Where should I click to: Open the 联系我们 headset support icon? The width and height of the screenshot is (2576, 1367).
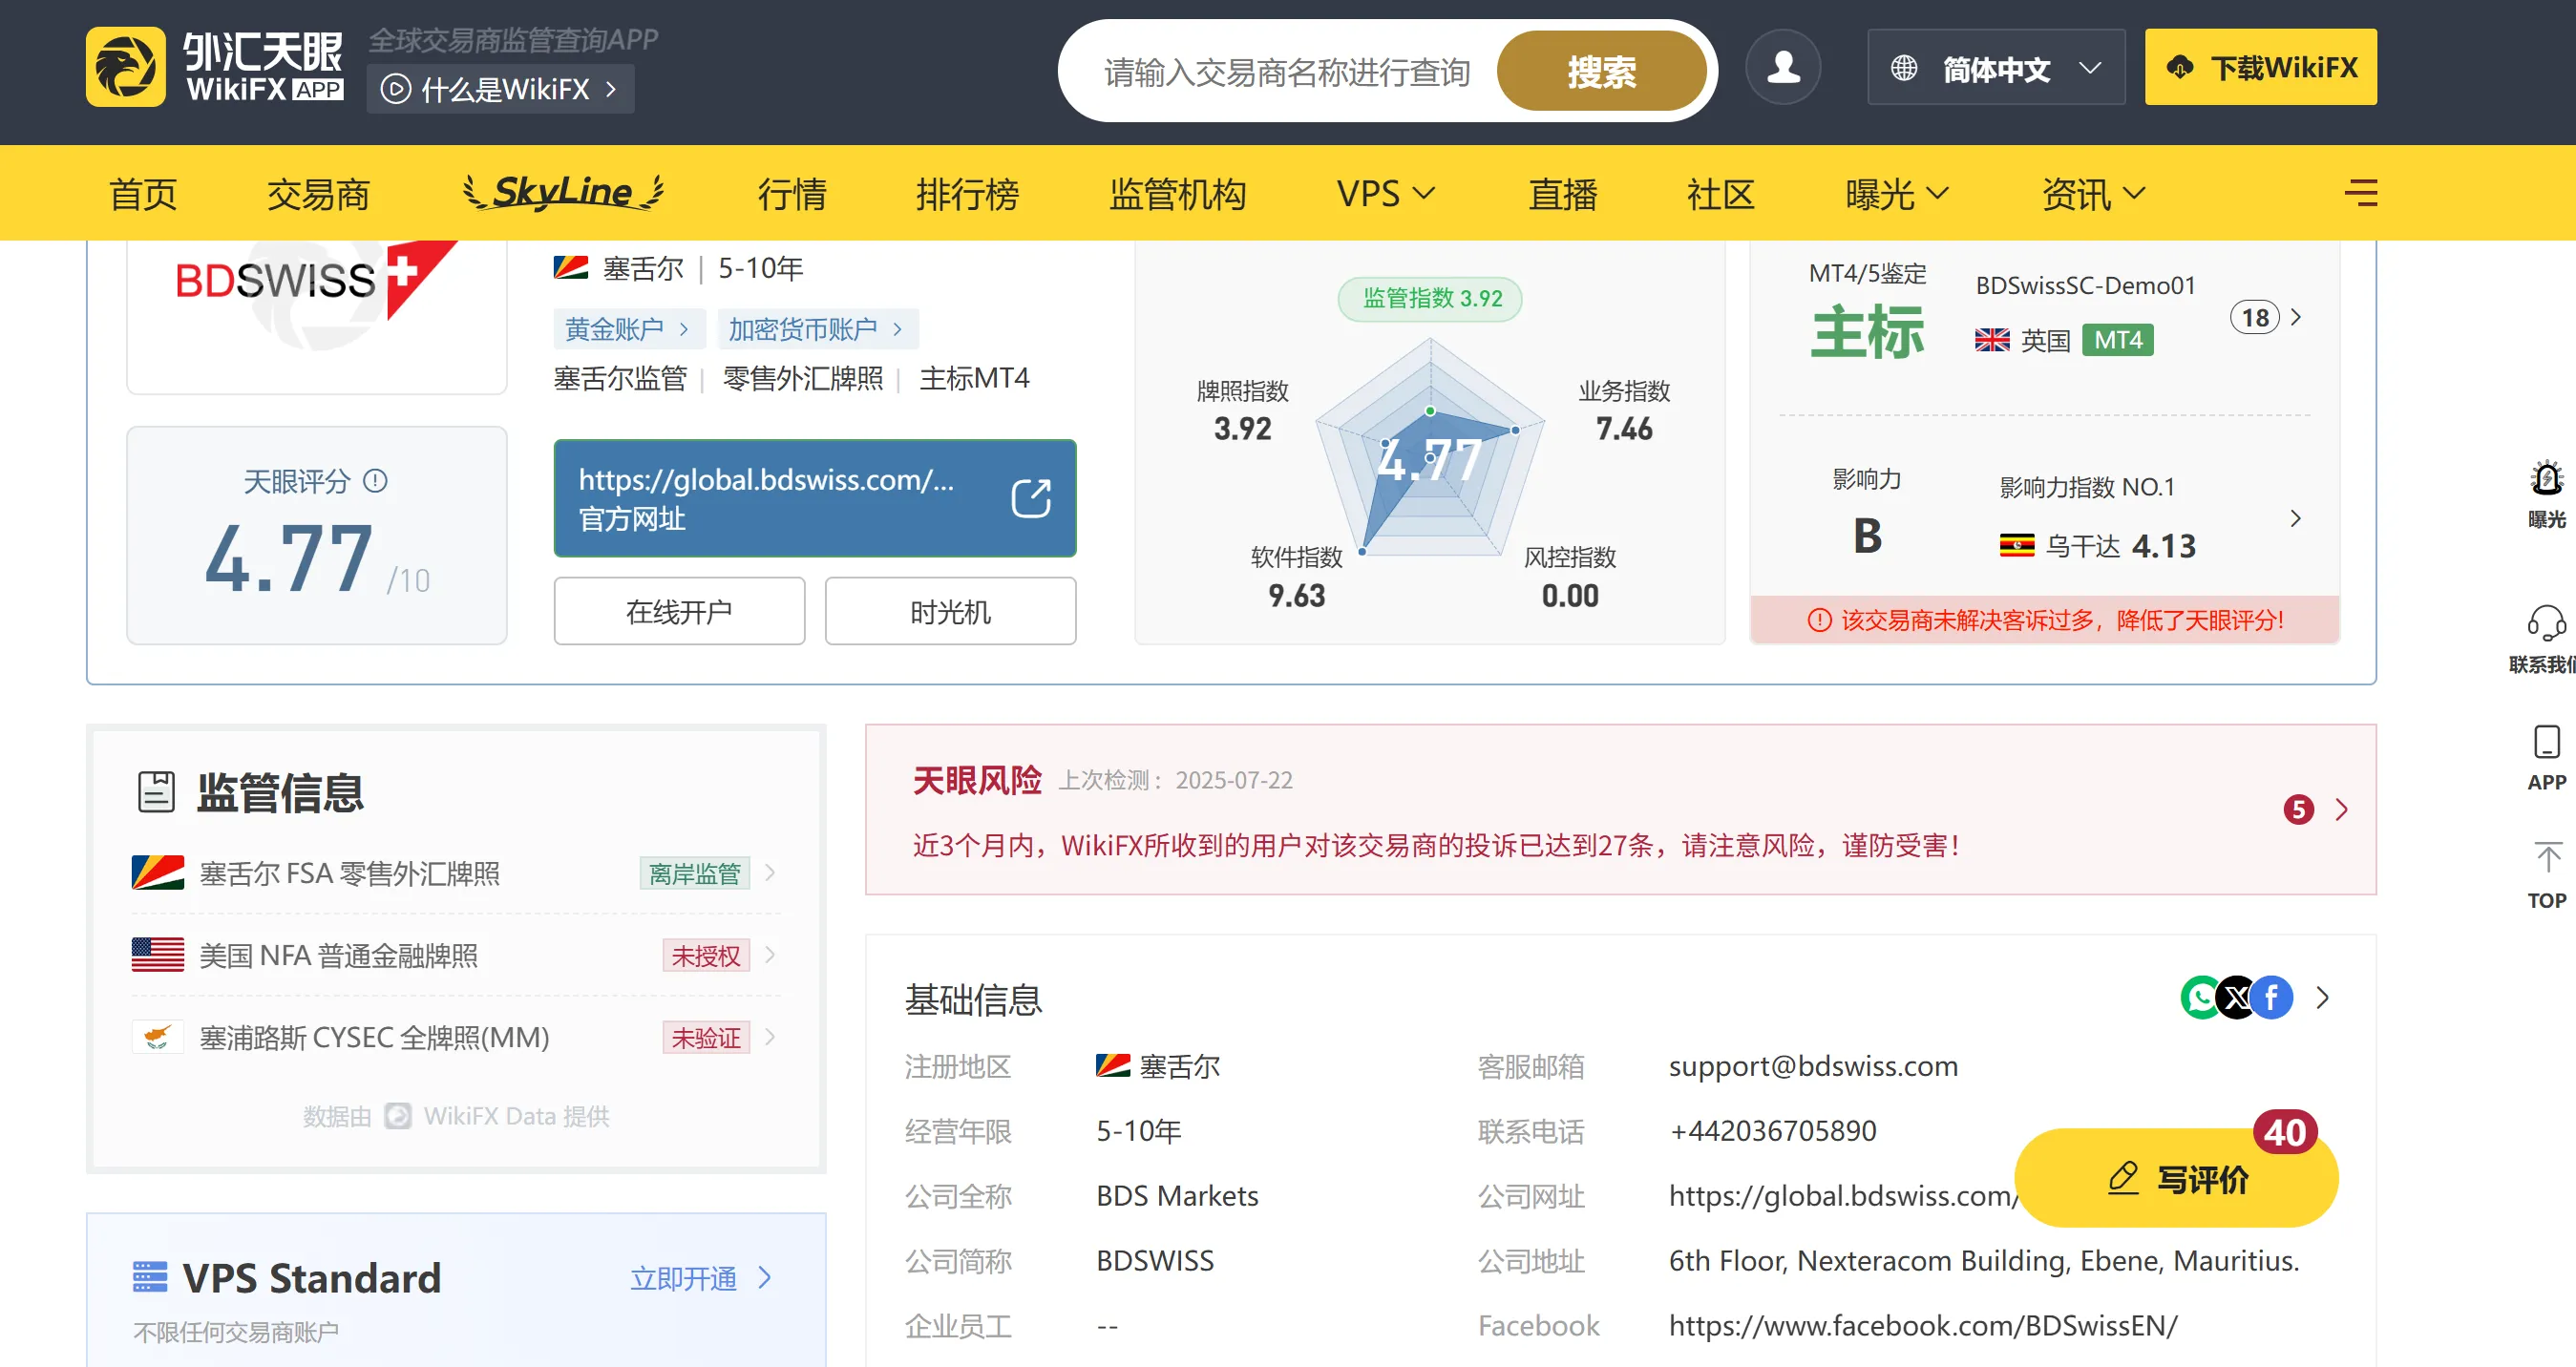[x=2546, y=623]
